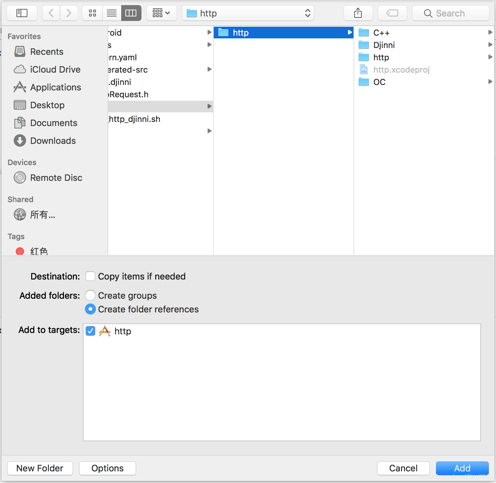The height and width of the screenshot is (483, 496).
Task: Focus the Search field
Action: click(450, 13)
